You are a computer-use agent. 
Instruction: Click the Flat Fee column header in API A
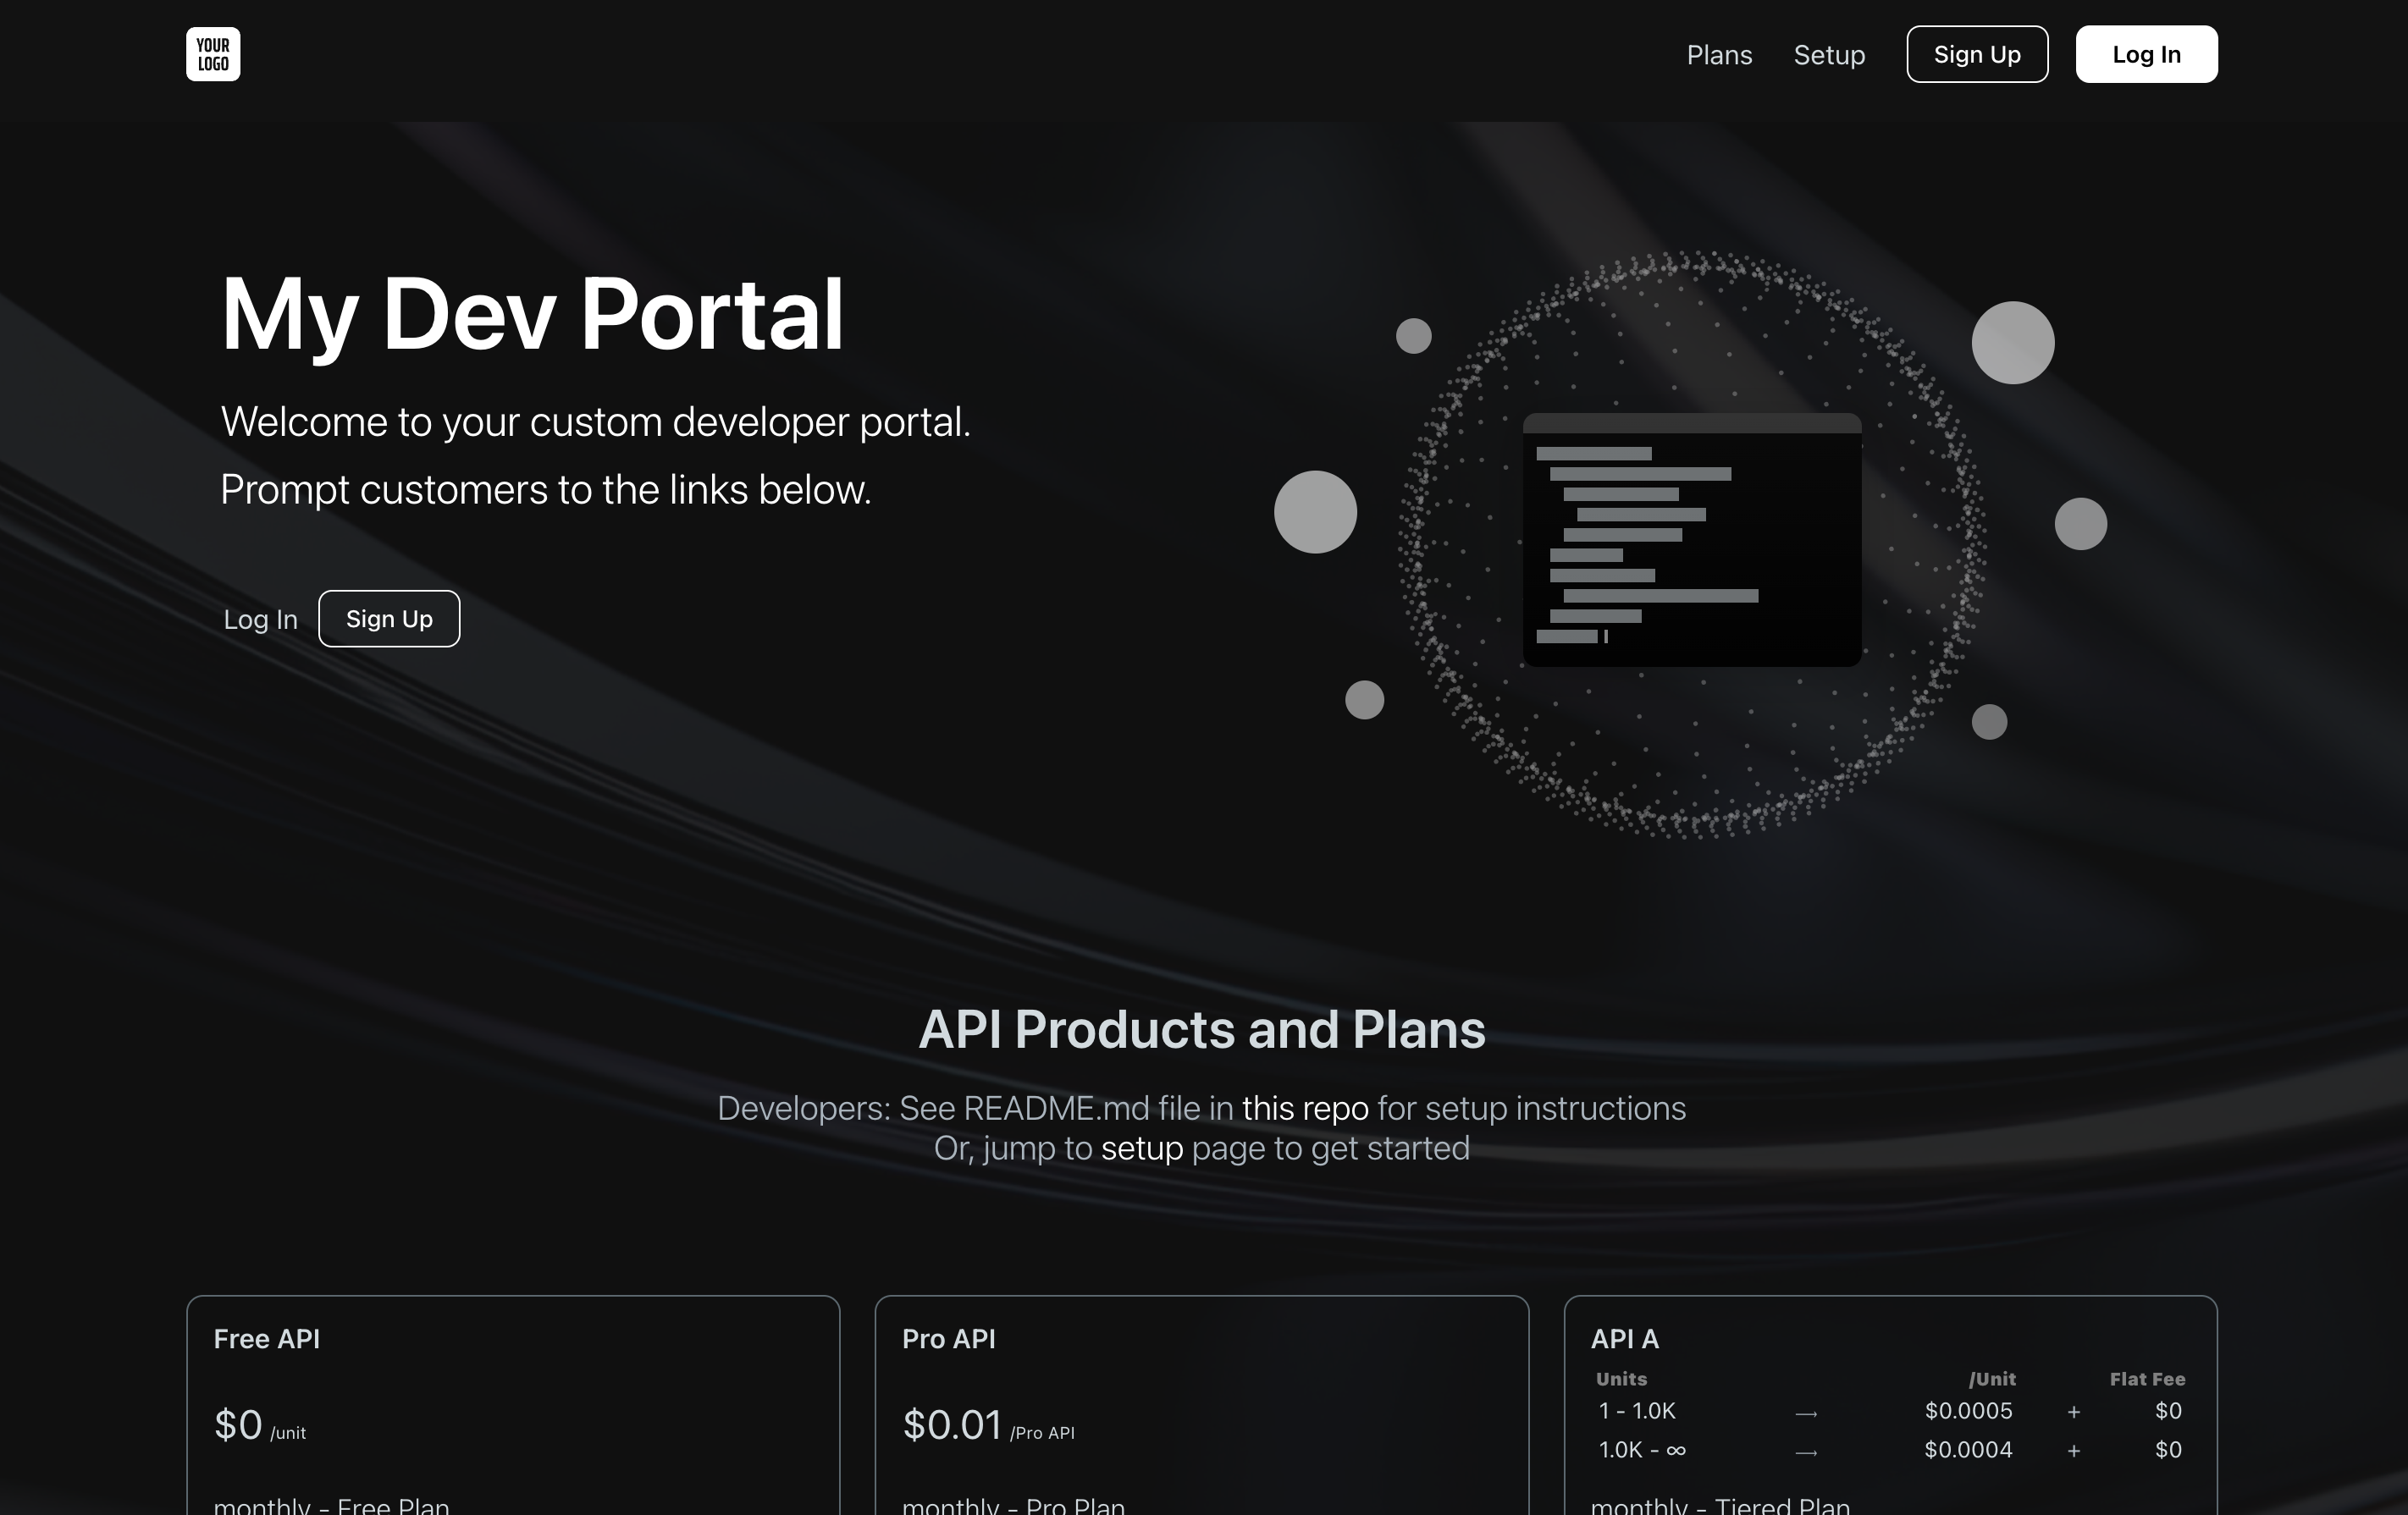coord(2147,1378)
